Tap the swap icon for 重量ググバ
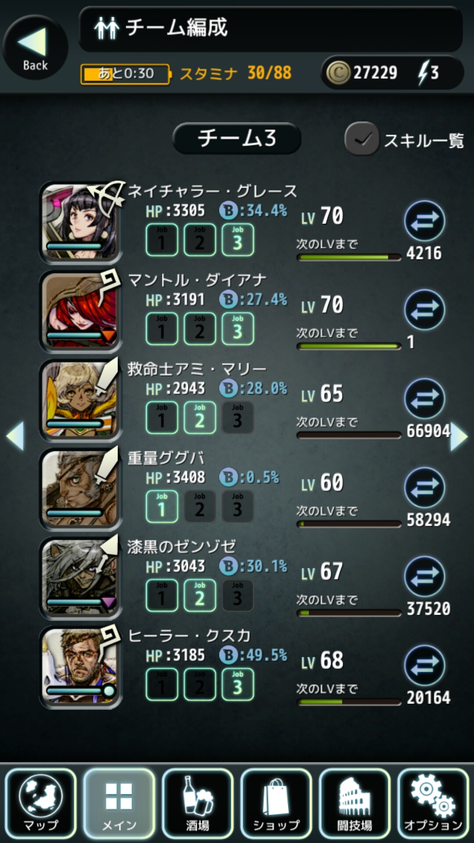 tap(424, 487)
